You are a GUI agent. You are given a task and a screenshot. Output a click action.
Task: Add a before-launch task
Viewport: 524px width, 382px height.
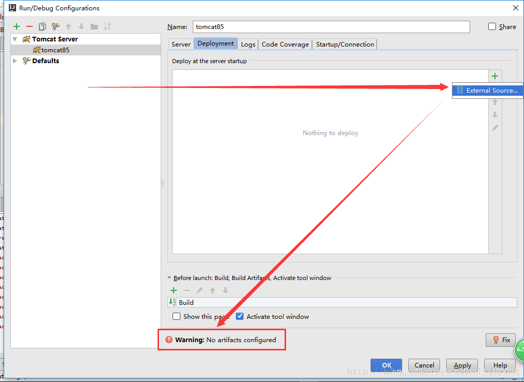click(x=174, y=290)
